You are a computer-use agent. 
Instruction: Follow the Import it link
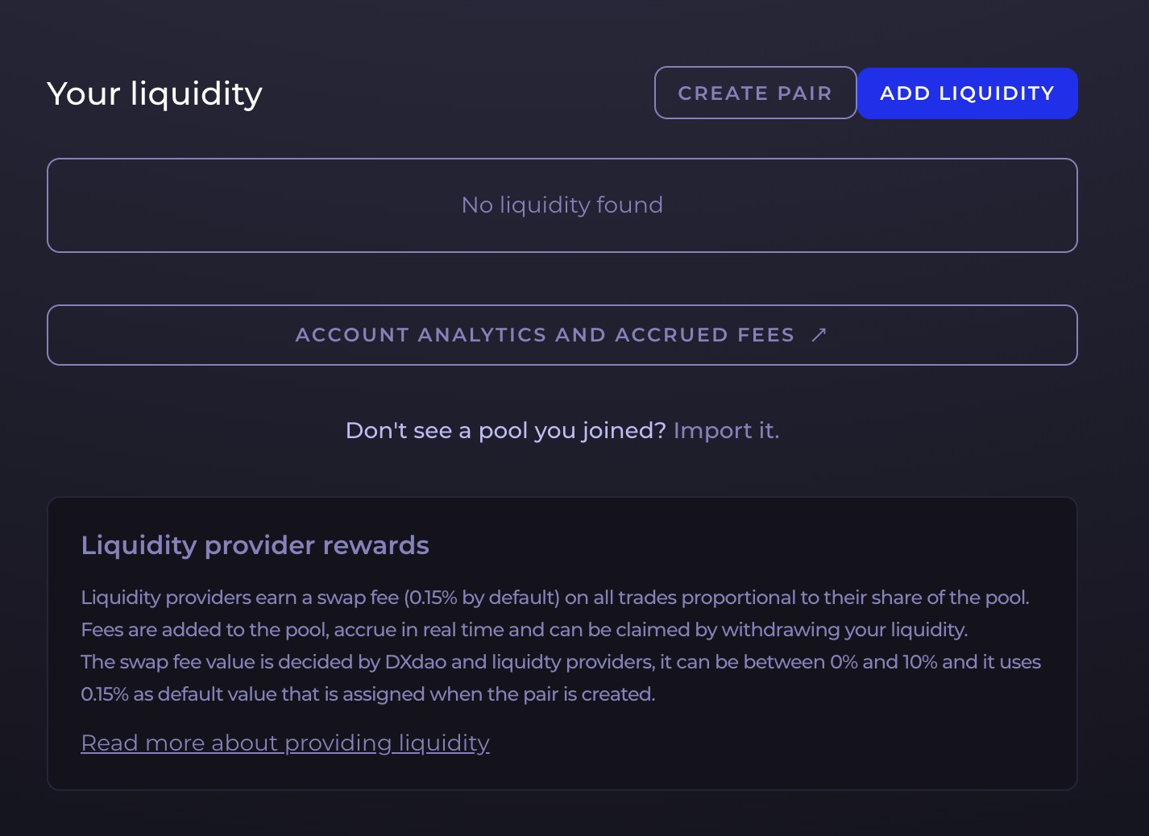coord(726,431)
